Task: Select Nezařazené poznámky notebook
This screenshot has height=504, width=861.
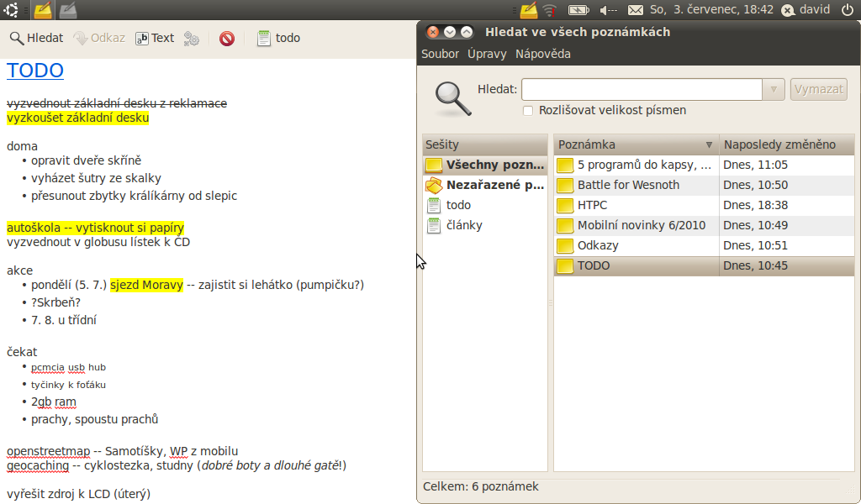Action: [x=485, y=185]
